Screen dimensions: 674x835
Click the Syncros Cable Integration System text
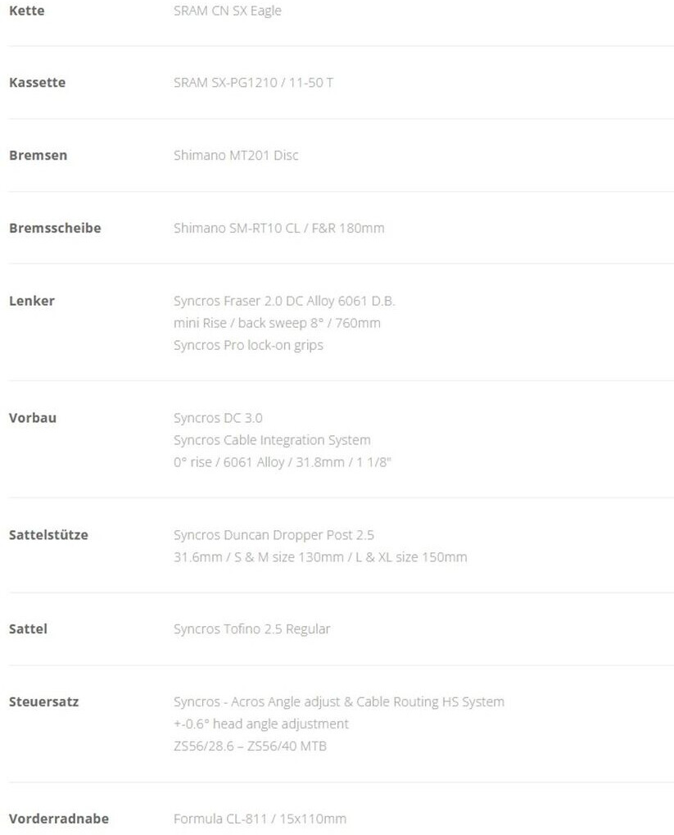(272, 440)
